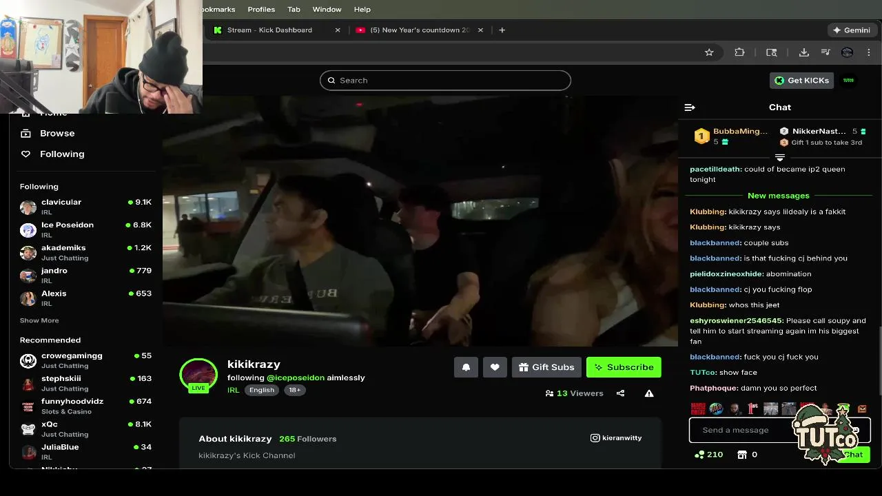Open the Help menu
The image size is (882, 496).
[x=362, y=9]
